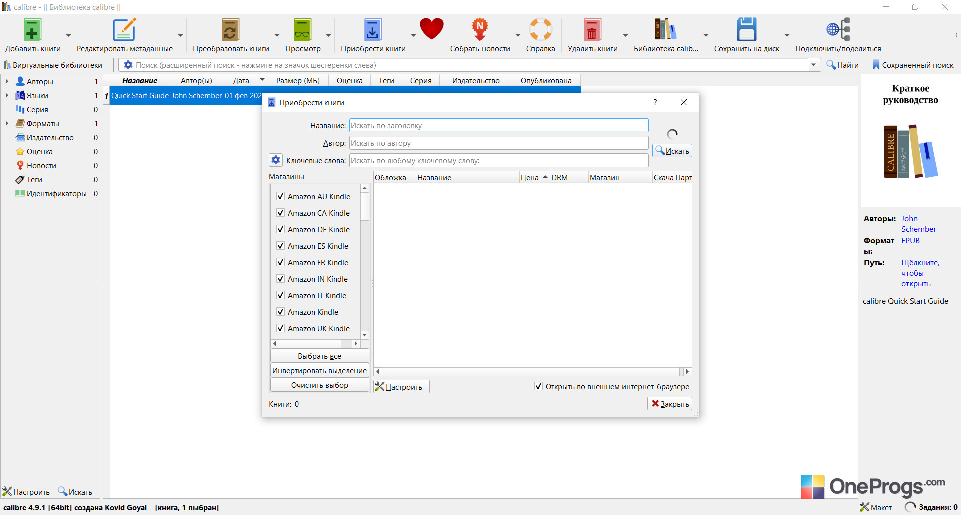Viewport: 961px width, 515px height.
Task: Click Очистить выбор button
Action: tap(319, 385)
